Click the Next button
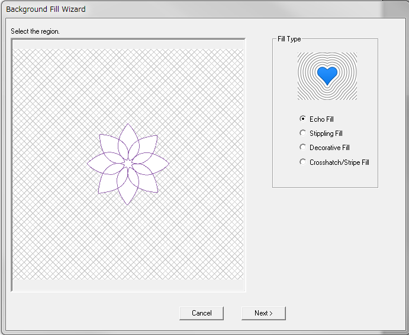 [263, 313]
